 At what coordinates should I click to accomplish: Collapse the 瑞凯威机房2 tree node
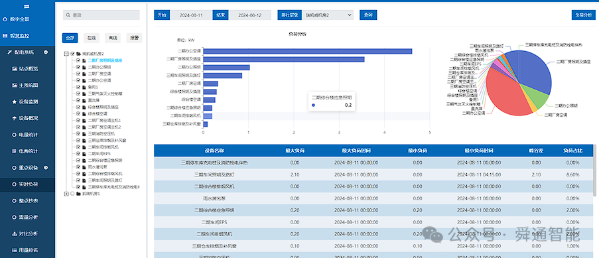(66, 54)
